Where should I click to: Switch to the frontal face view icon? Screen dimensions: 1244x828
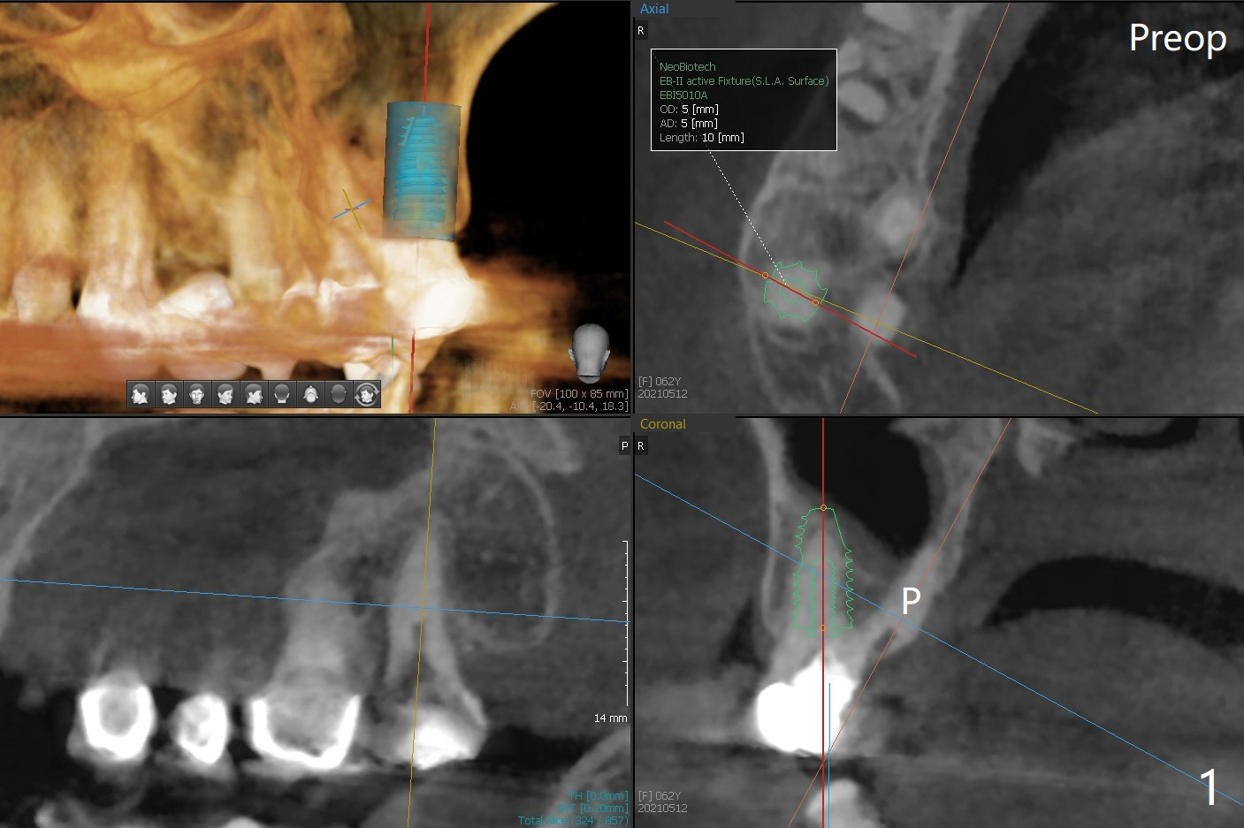point(196,394)
